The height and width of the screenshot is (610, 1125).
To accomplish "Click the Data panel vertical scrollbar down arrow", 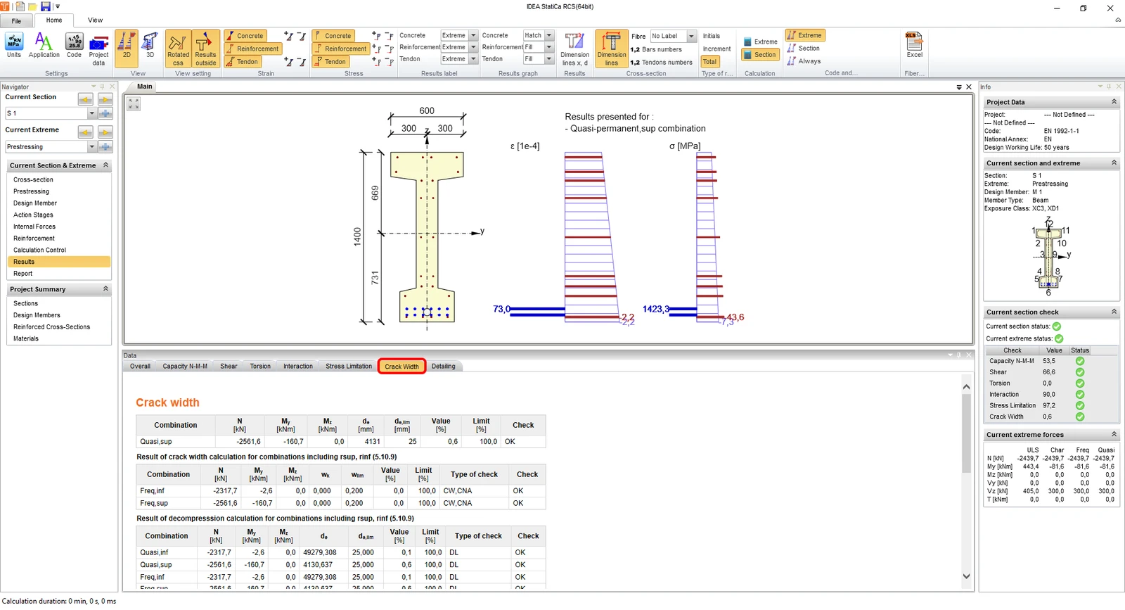I will point(966,576).
